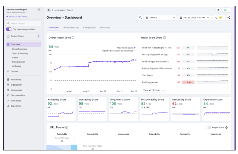Open Project Tasks in the sidebar

tap(24, 36)
